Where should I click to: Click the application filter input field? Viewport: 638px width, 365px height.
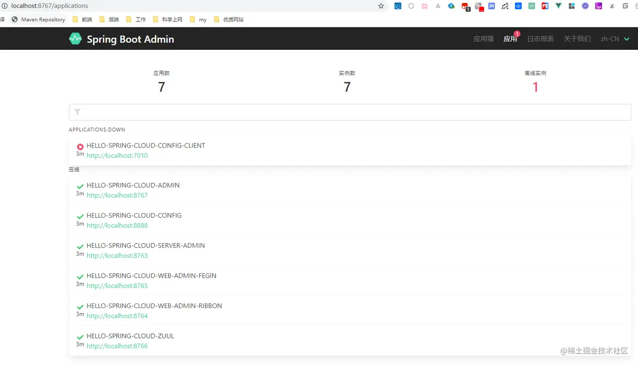[350, 112]
